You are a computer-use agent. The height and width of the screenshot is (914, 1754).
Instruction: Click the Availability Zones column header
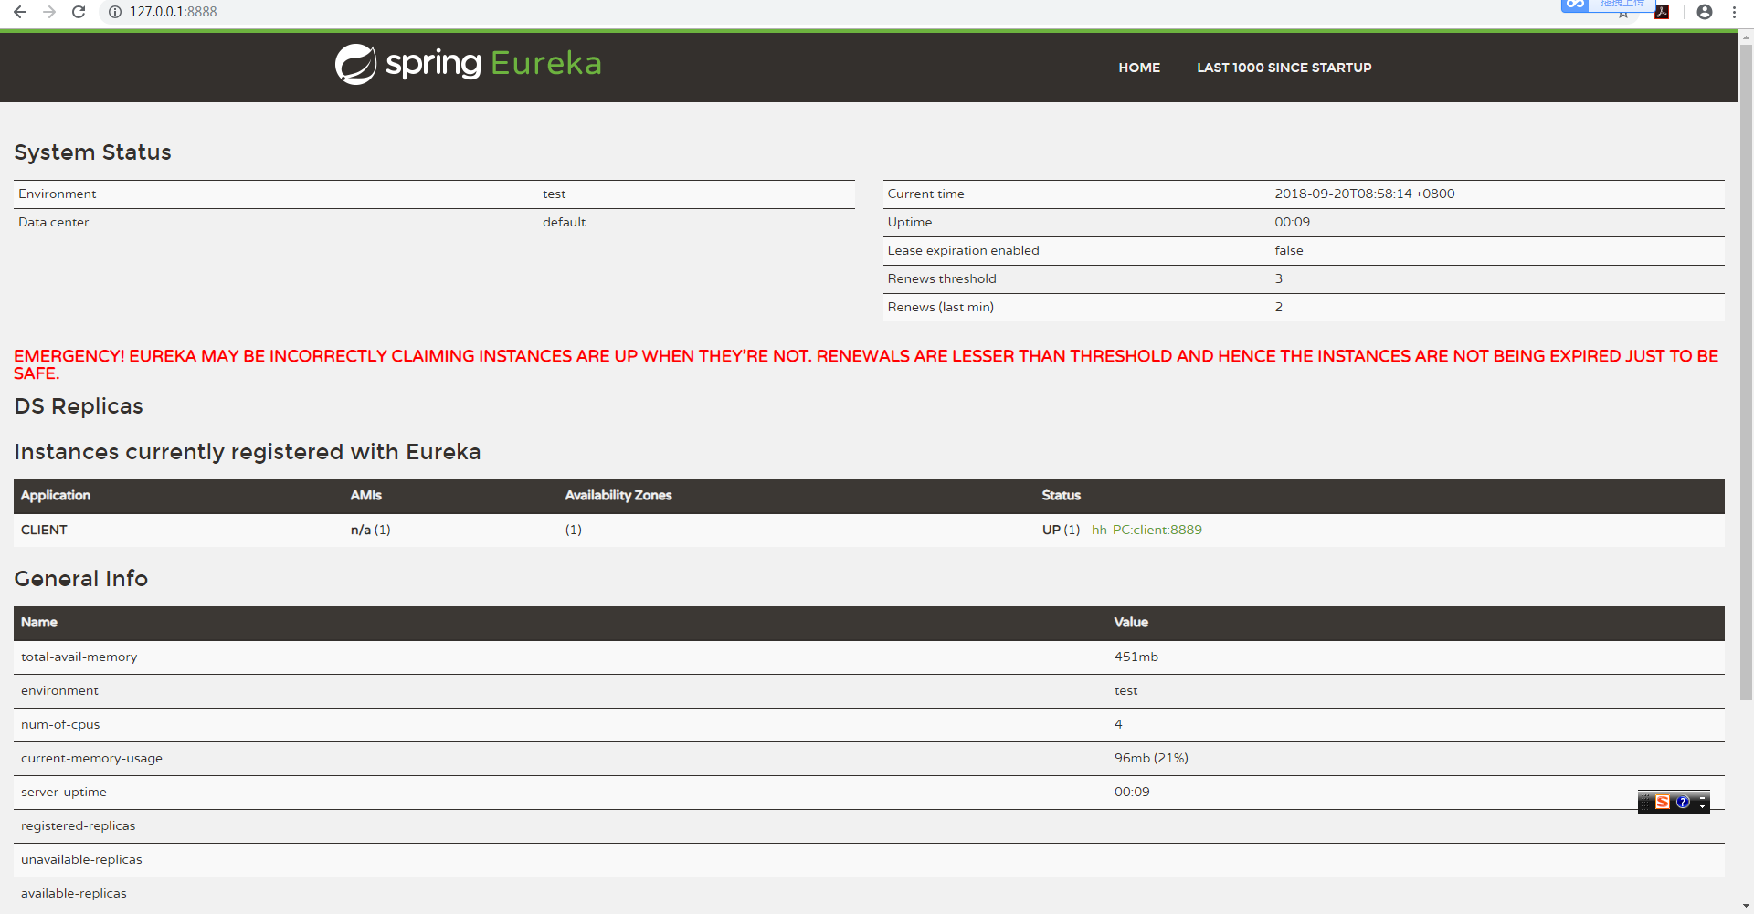click(618, 495)
